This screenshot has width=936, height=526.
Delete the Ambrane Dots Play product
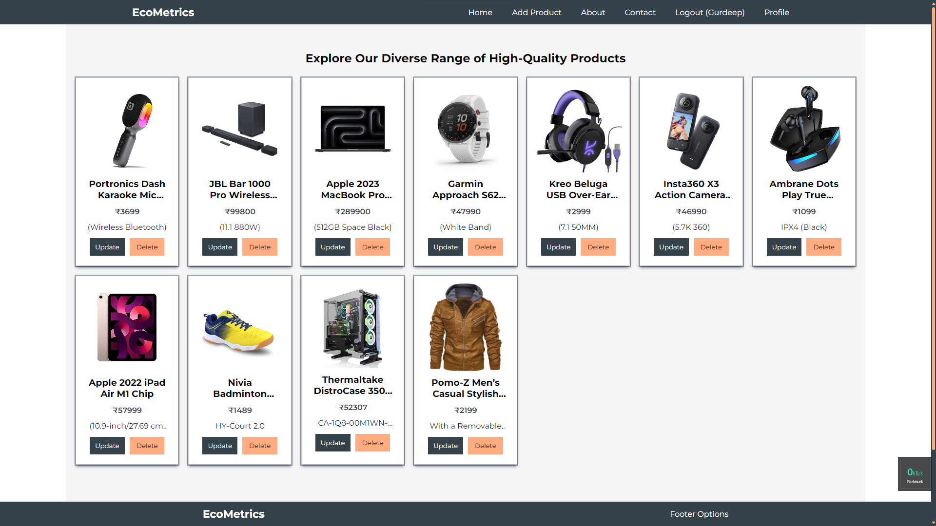point(824,247)
